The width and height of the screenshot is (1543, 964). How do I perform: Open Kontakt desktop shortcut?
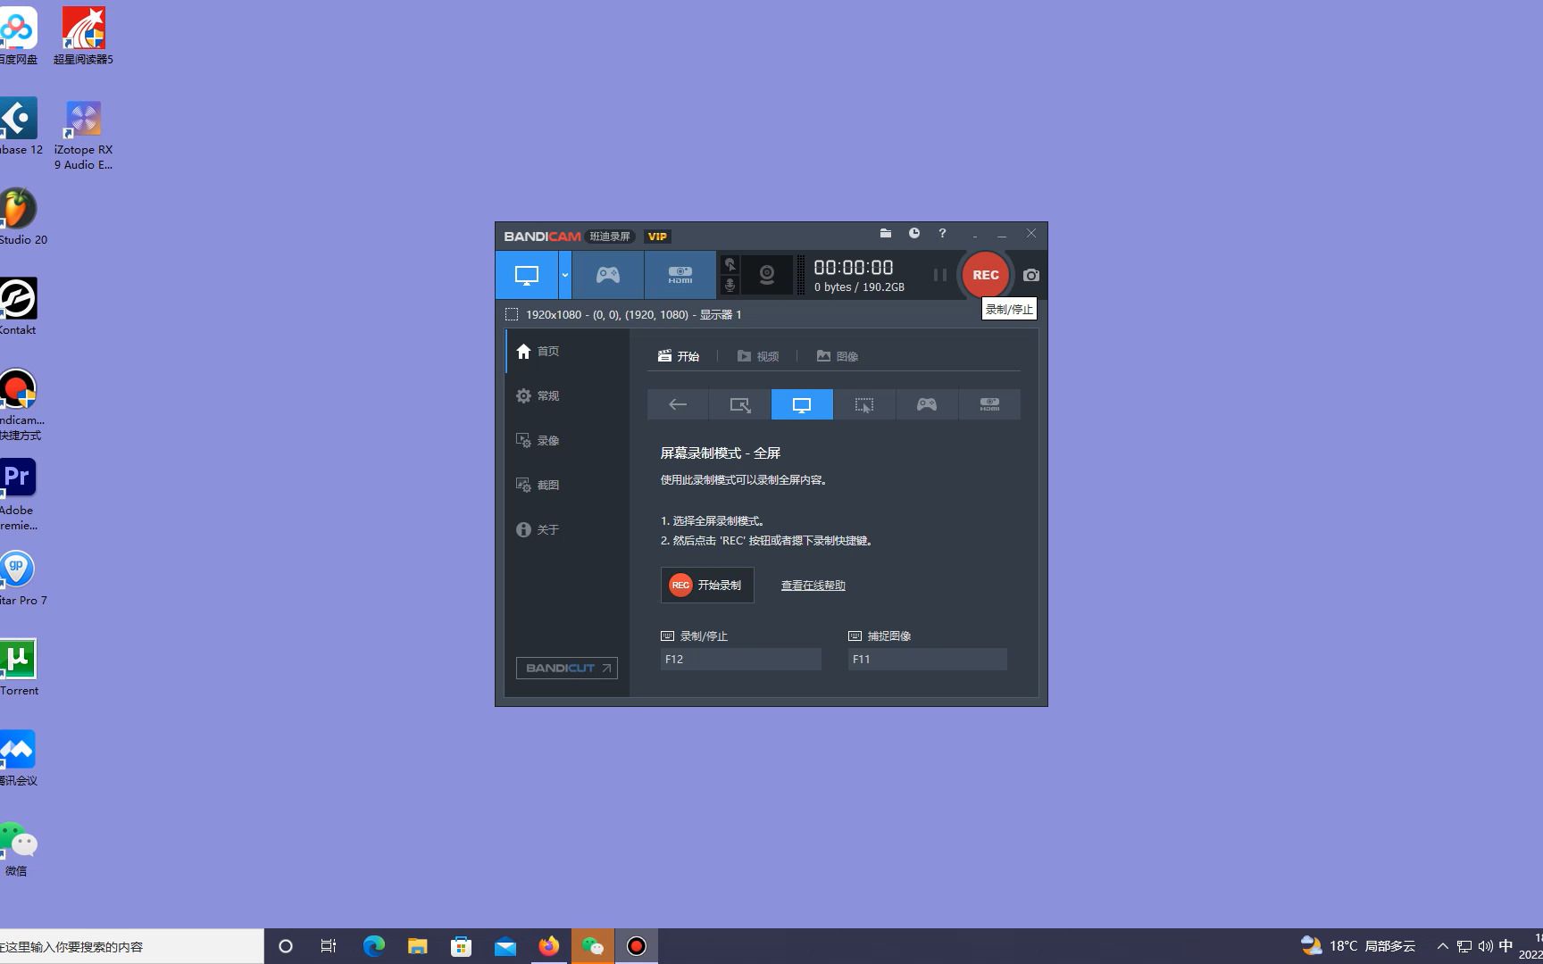18,306
